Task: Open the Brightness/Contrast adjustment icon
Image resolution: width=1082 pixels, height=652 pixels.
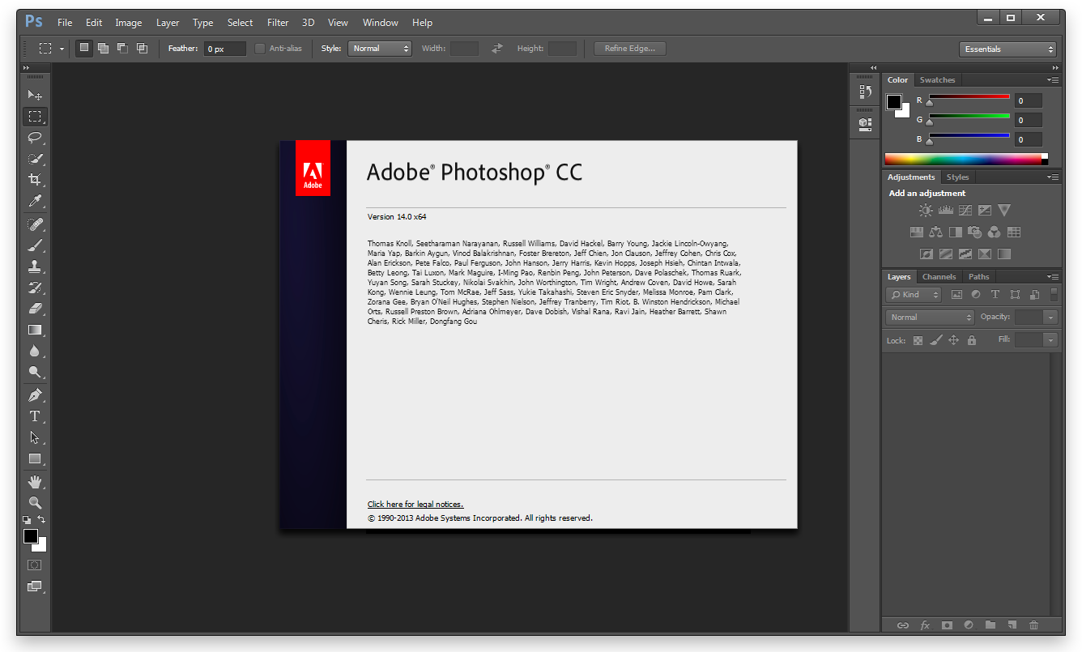Action: pyautogui.click(x=926, y=210)
